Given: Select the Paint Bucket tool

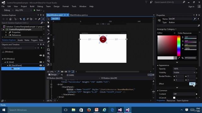Looking at the screenshot, I should pyautogui.click(x=48, y=38).
